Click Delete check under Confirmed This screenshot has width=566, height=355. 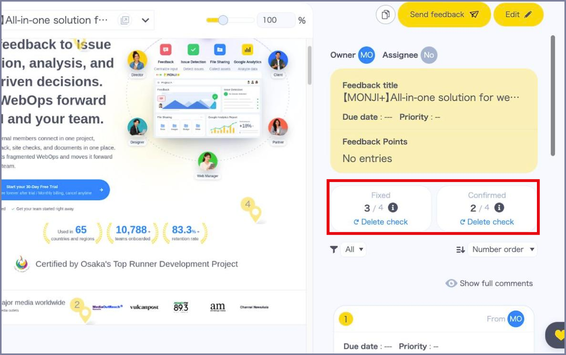pyautogui.click(x=487, y=222)
